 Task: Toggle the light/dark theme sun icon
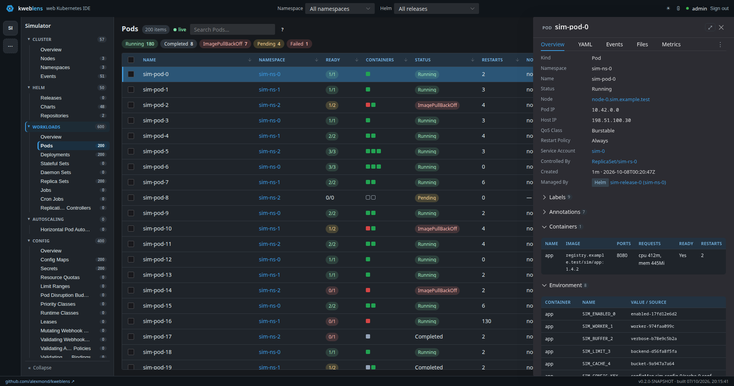tap(668, 8)
